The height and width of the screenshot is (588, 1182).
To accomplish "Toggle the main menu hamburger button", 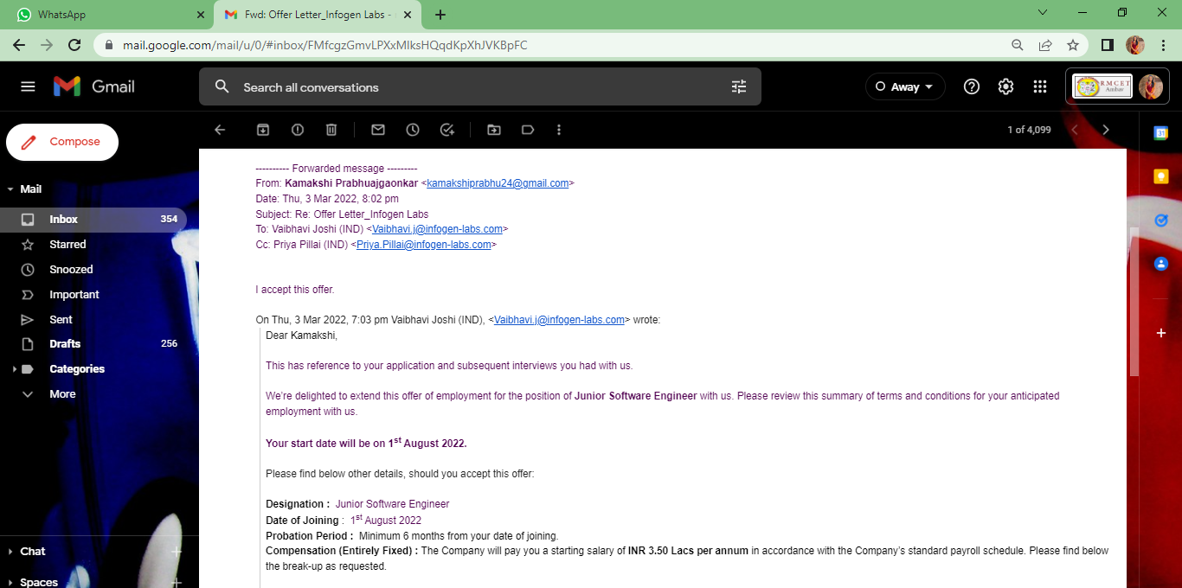I will 28,86.
